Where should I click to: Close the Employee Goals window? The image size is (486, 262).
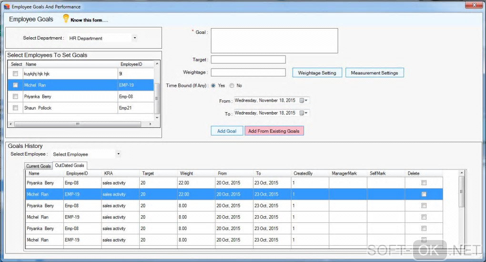(474, 5)
